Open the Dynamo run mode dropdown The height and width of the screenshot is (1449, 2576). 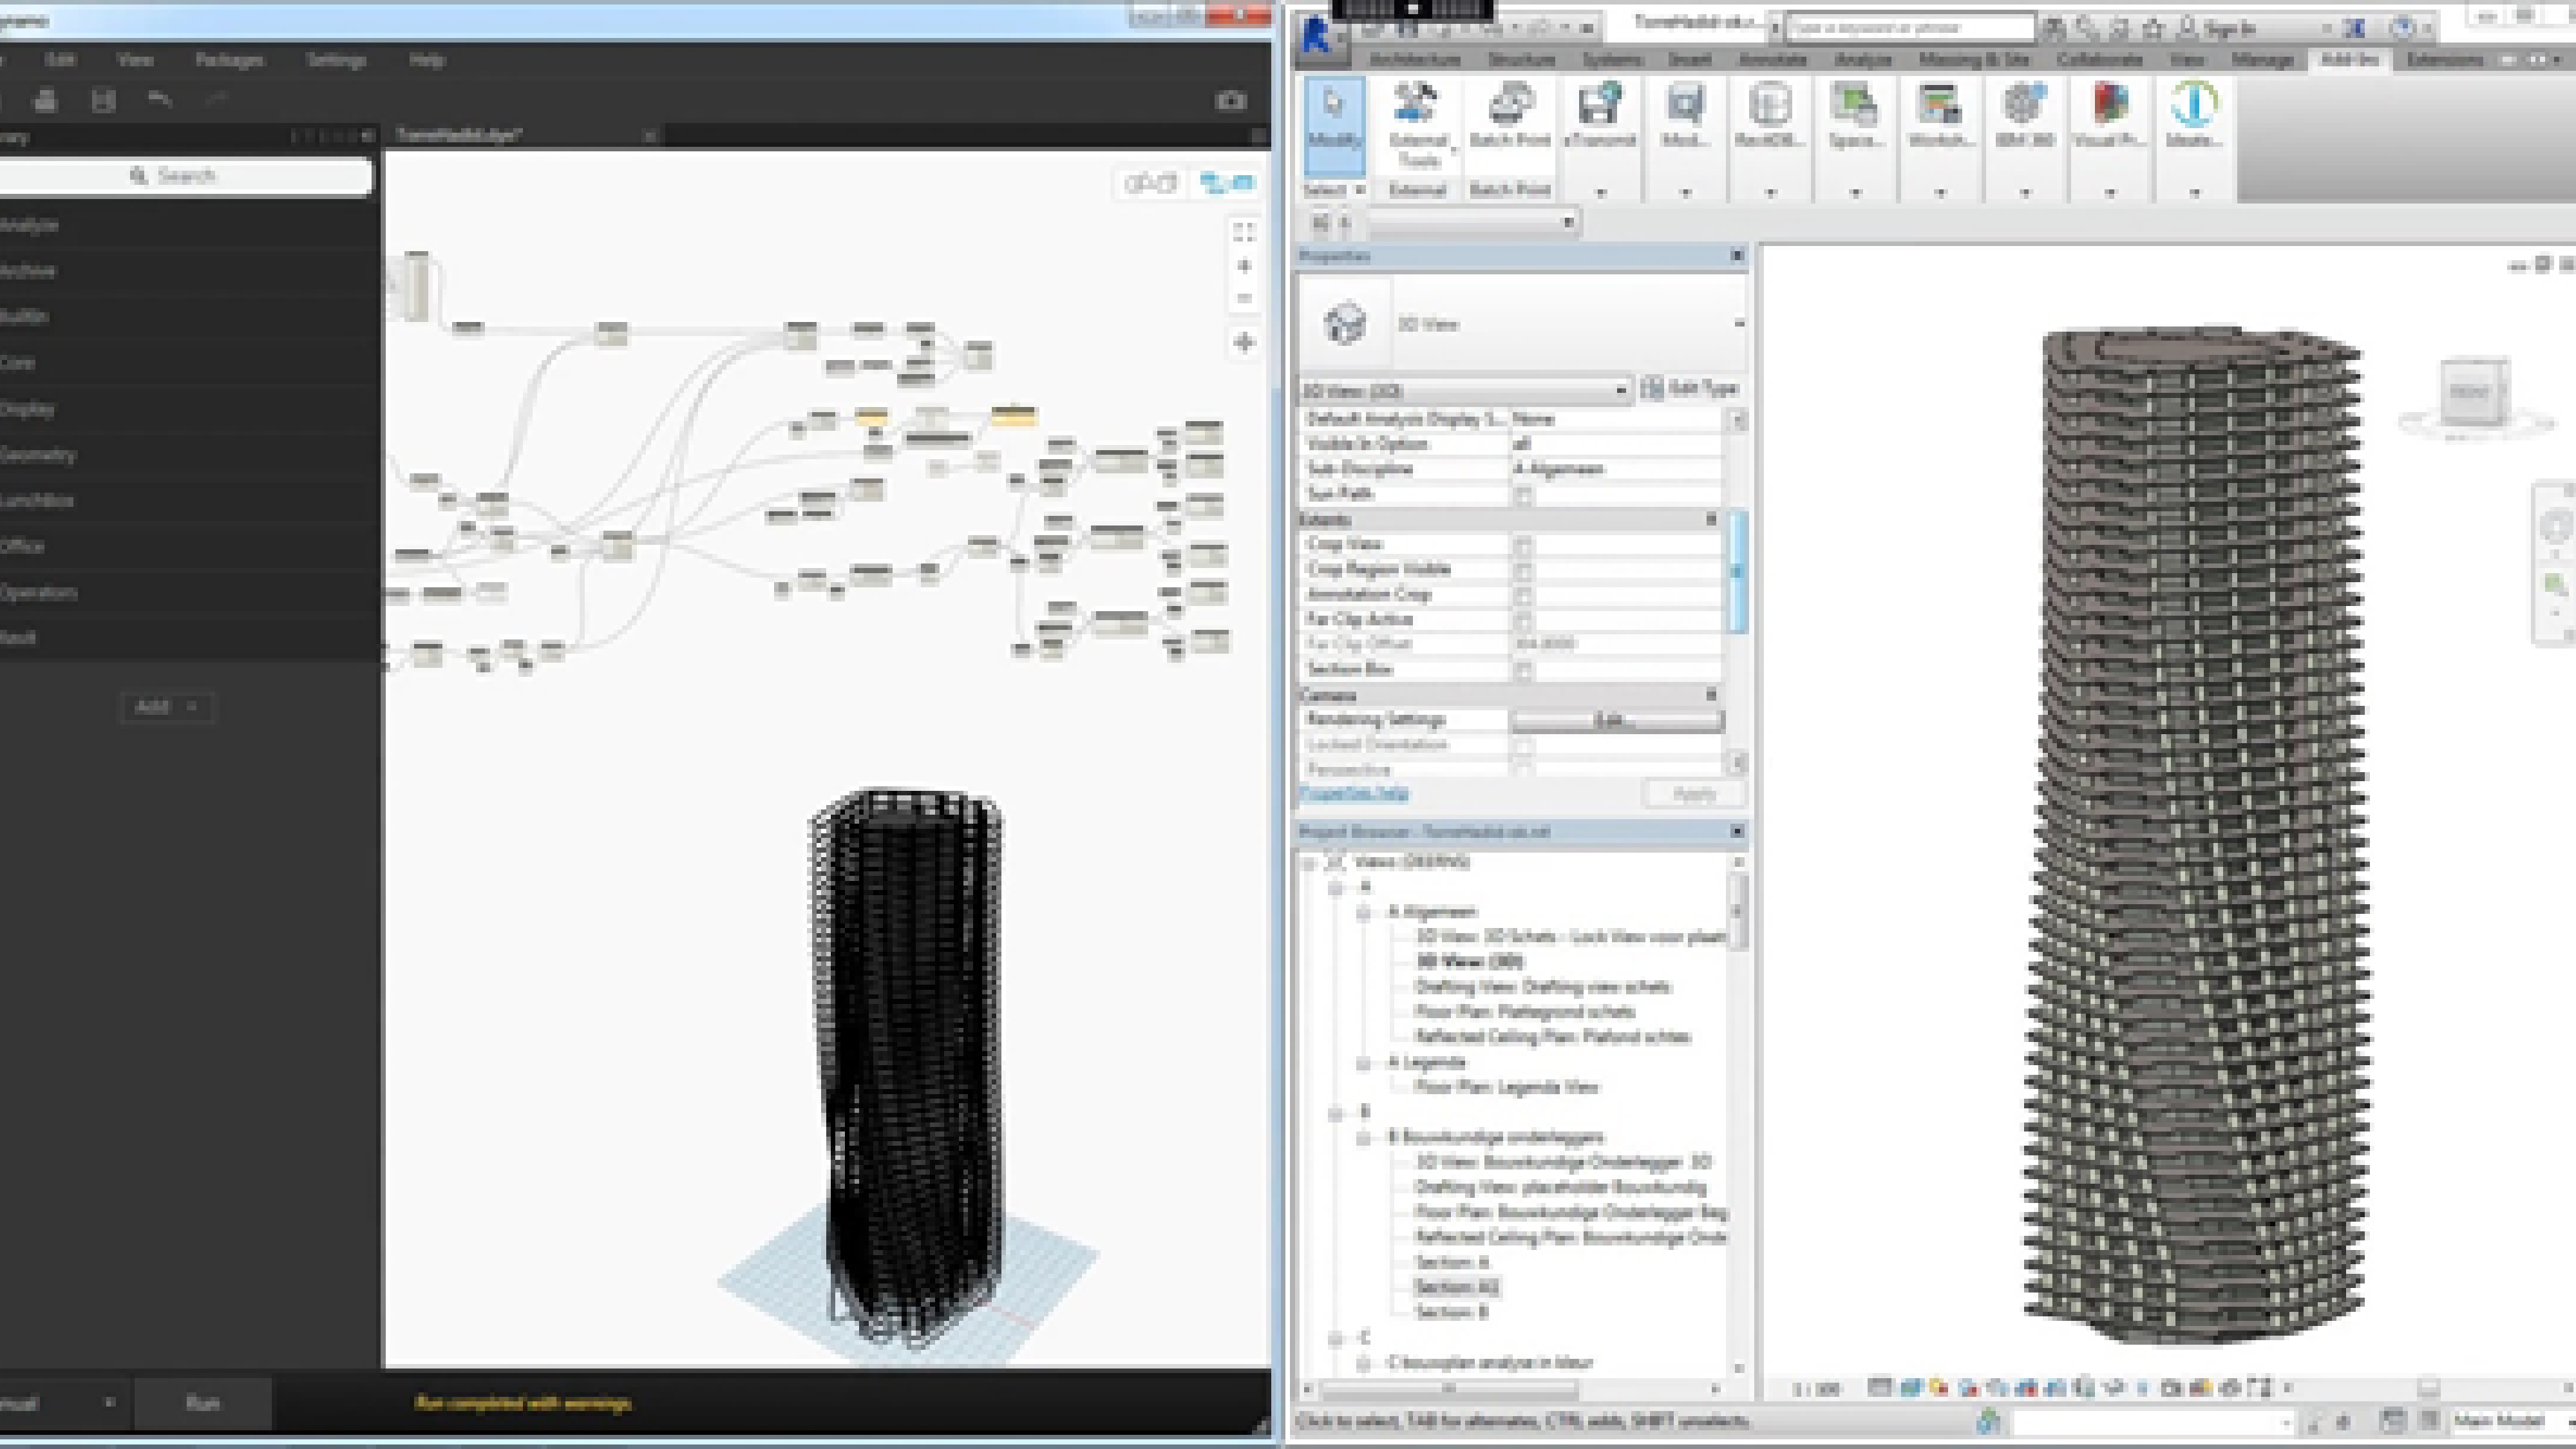[108, 1403]
